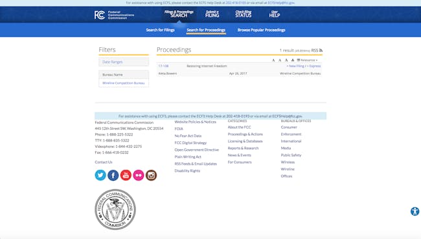421x239 pixels.
Task: Open No Fear Act Data link
Action: tap(188, 136)
